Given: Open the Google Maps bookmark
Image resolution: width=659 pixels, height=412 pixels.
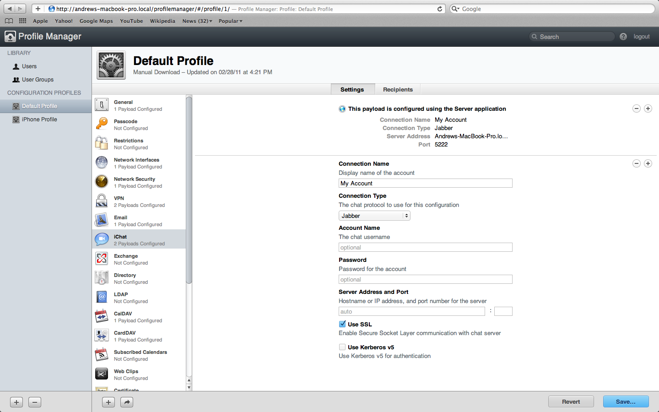Looking at the screenshot, I should pos(96,21).
